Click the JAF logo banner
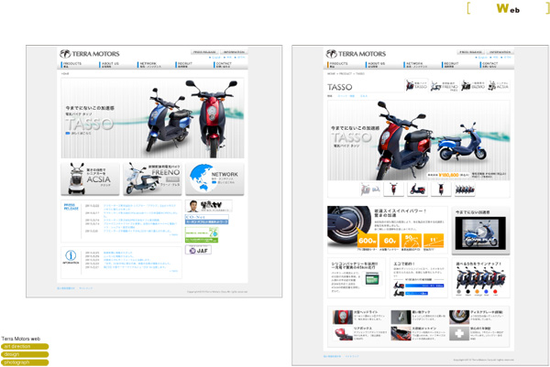This screenshot has width=550, height=367. pos(198,250)
